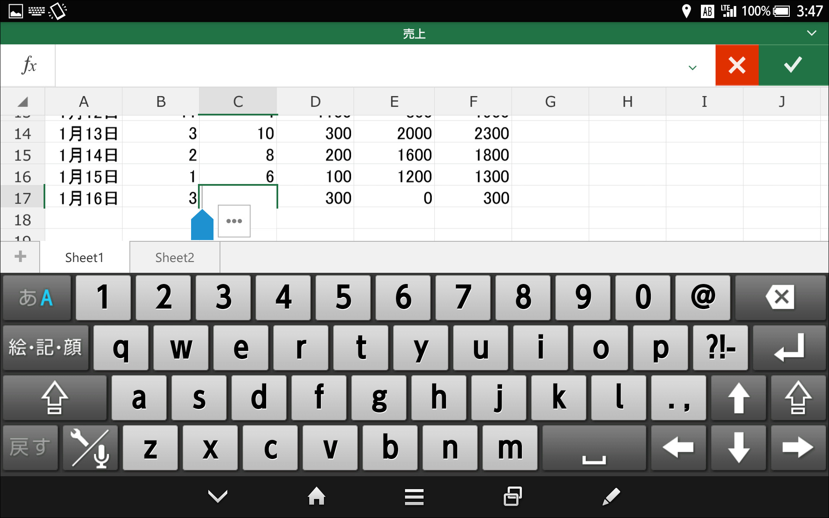
Task: Click the fx function icon
Action: pyautogui.click(x=27, y=65)
